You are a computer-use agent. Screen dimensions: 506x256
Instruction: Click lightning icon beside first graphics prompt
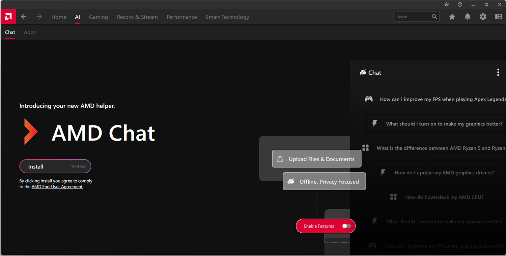[x=375, y=123]
